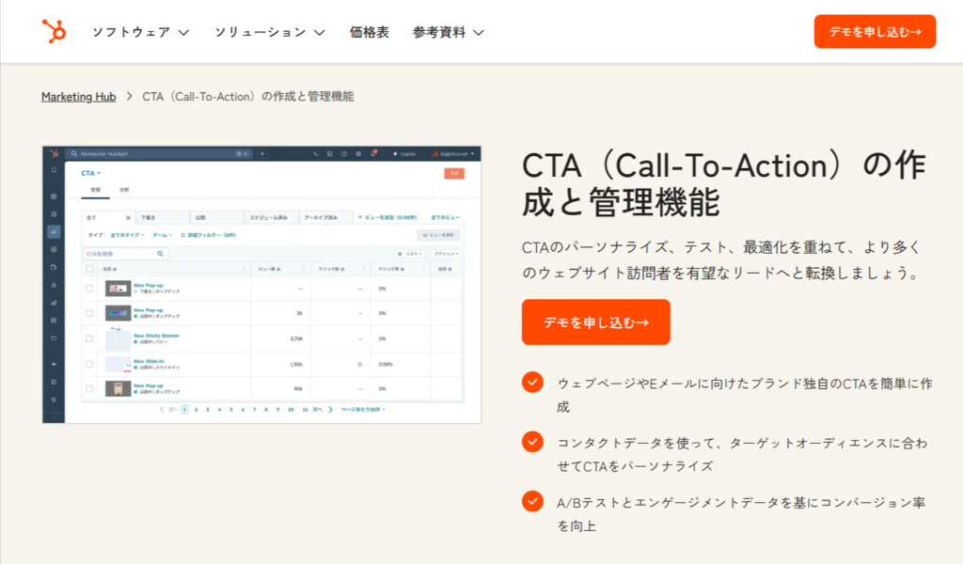The width and height of the screenshot is (963, 564).
Task: Tick the checkbox for New Pop-up with 906 views
Action: [x=89, y=388]
